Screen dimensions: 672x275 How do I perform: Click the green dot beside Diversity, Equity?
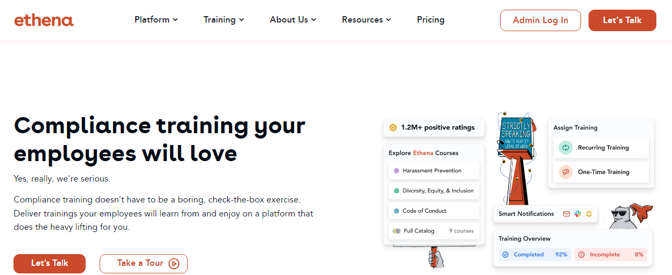[397, 191]
